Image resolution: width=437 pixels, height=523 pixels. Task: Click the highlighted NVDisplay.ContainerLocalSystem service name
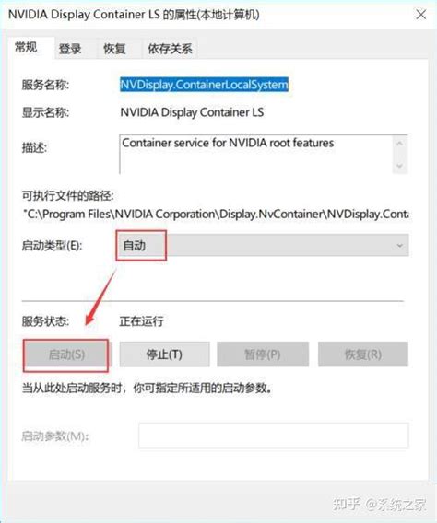click(204, 85)
